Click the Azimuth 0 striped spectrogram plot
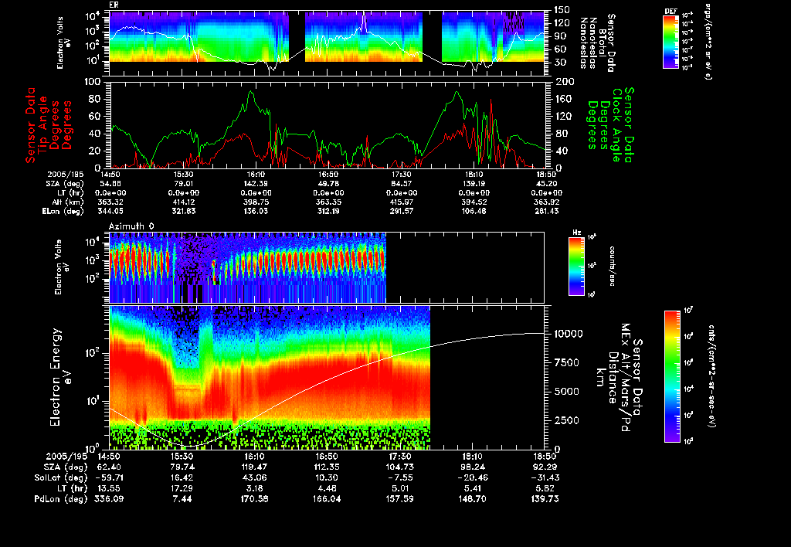 coord(327,267)
